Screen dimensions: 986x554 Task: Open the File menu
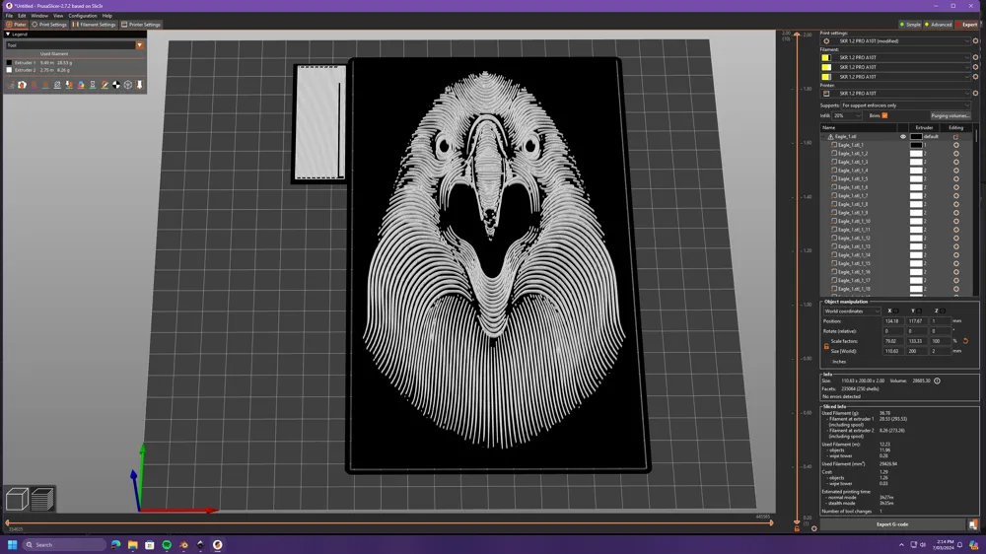(x=9, y=16)
